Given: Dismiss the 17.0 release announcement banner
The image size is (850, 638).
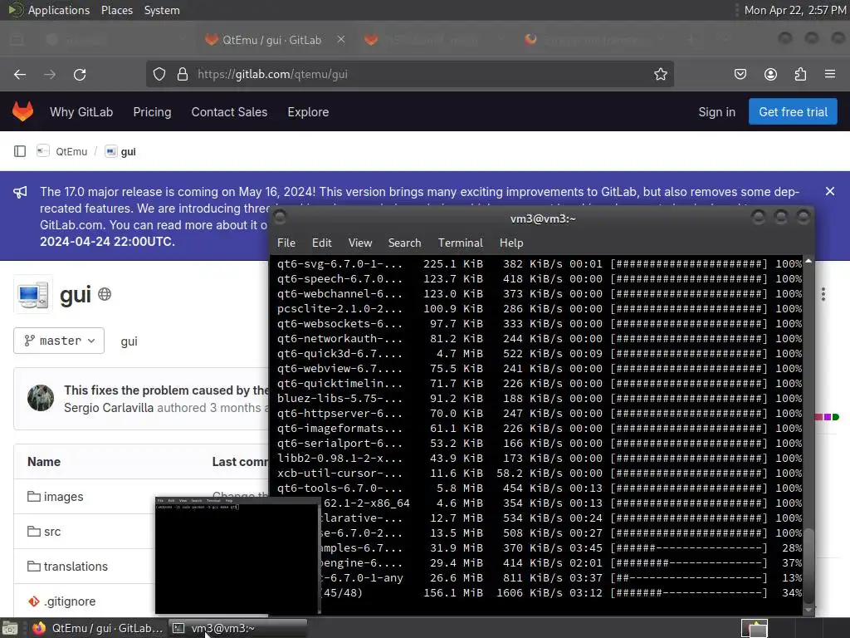Looking at the screenshot, I should (x=830, y=191).
